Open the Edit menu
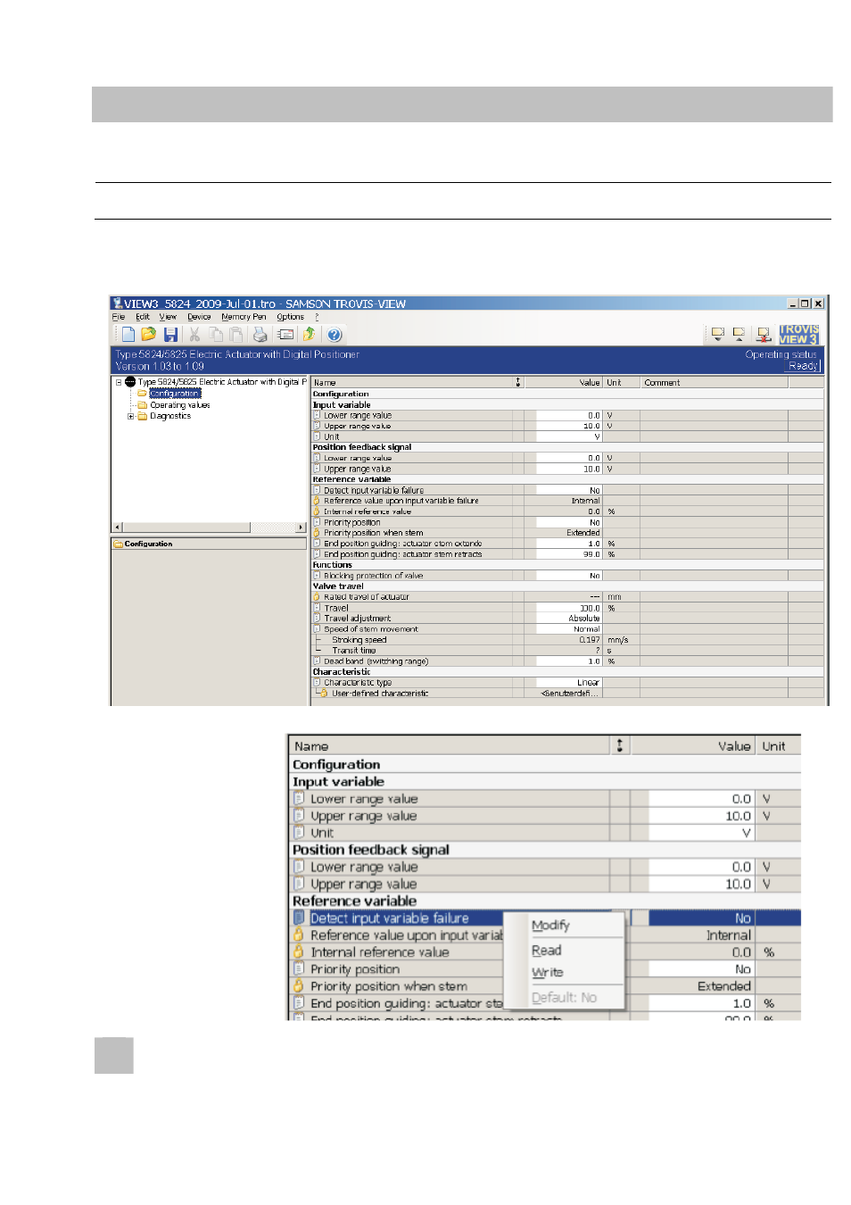This screenshot has width=851, height=1205. tap(143, 317)
